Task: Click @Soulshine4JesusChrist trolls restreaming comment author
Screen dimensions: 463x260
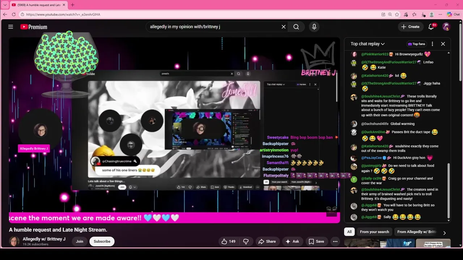Action: click(x=381, y=96)
